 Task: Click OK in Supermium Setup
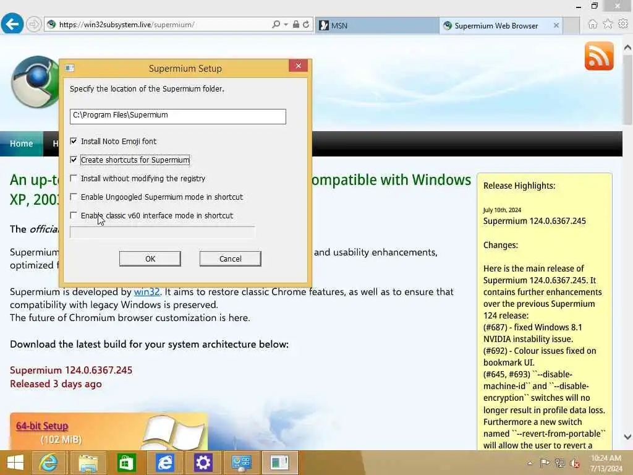150,259
